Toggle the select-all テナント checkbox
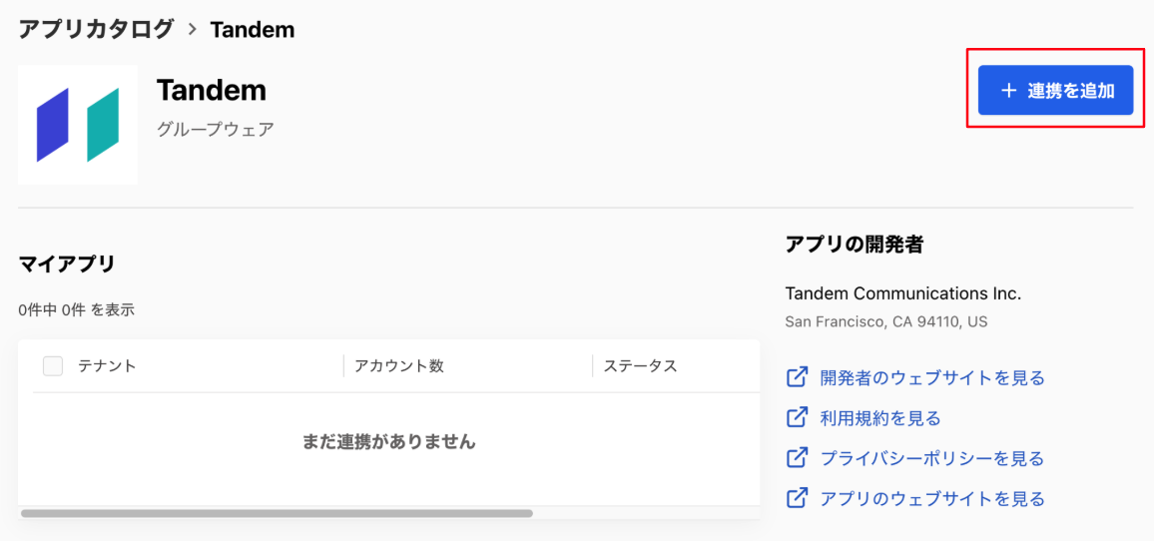The image size is (1154, 541). (52, 365)
